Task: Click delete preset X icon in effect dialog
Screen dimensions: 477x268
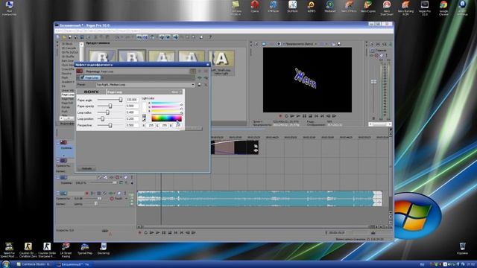Action: click(206, 85)
